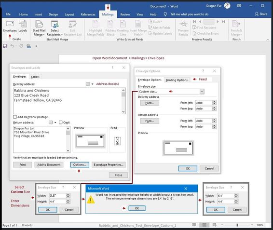Switch to the Home tab
273x230 pixels.
pyautogui.click(x=24, y=14)
